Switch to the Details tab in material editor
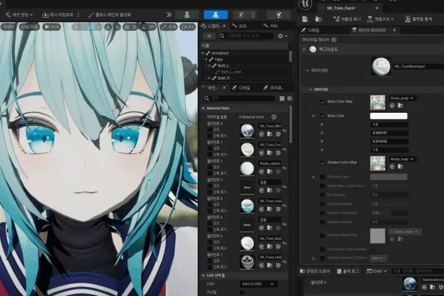The image size is (444, 296). (310, 30)
